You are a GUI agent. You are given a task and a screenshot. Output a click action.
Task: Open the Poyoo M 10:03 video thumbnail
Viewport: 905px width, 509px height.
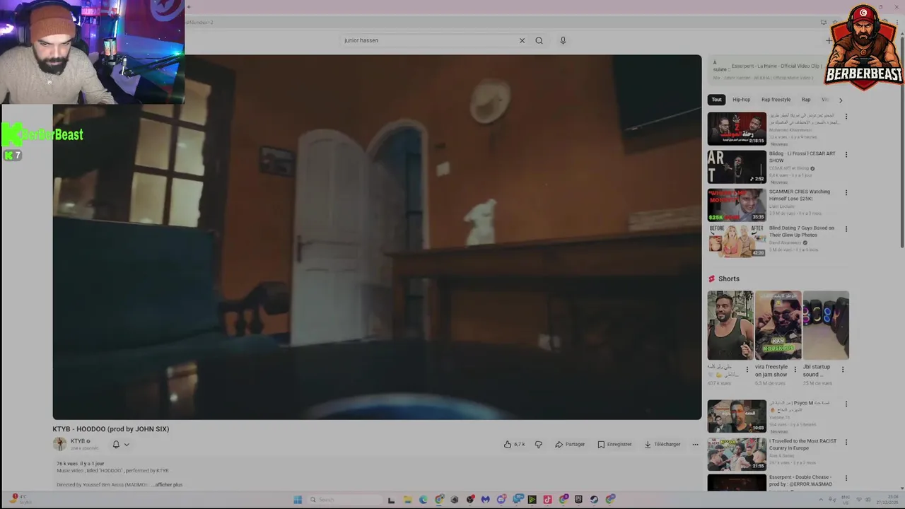(737, 416)
